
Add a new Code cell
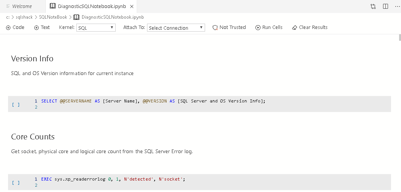pyautogui.click(x=15, y=27)
